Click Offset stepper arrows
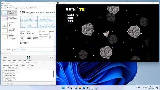 coord(21,65)
